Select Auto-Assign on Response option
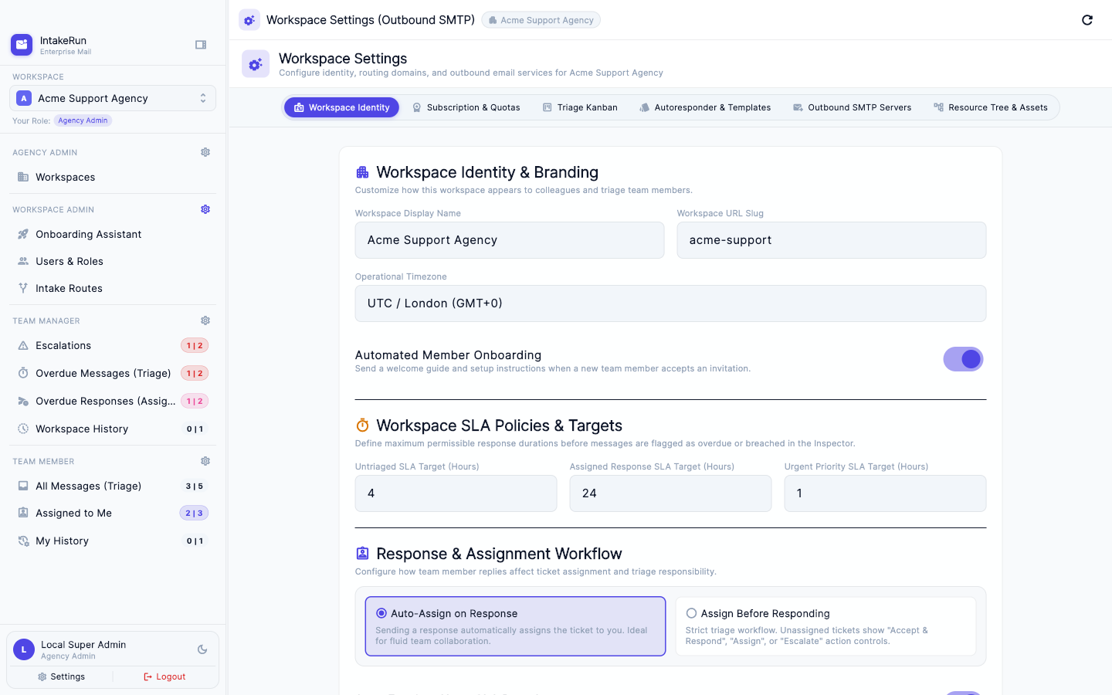The image size is (1112, 695). point(515,626)
